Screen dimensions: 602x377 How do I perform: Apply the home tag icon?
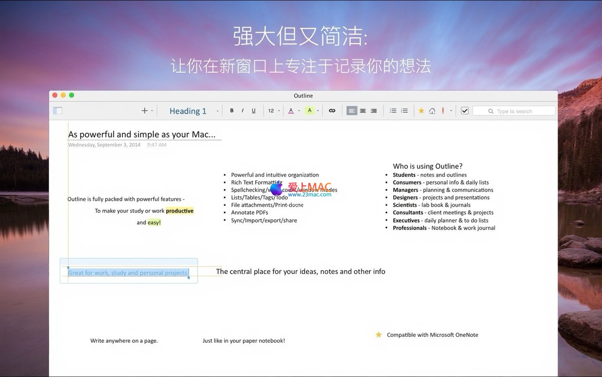(432, 111)
